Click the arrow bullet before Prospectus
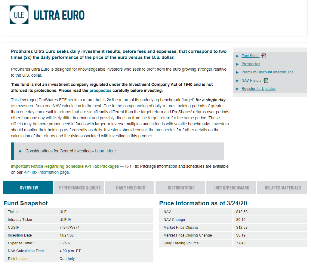 pyautogui.click(x=237, y=64)
